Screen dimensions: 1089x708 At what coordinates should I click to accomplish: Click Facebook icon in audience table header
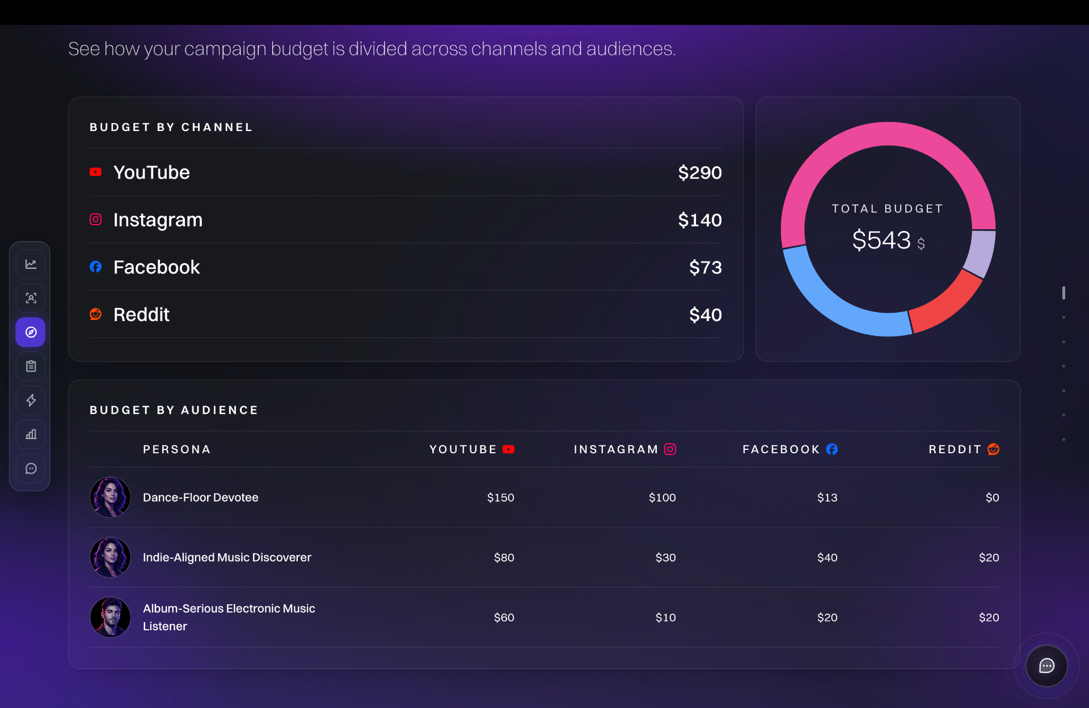pyautogui.click(x=832, y=449)
